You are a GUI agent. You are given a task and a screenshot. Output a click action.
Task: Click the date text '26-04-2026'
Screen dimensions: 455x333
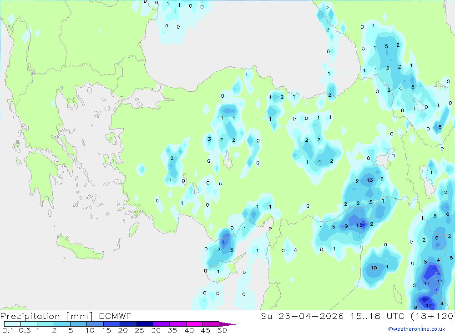point(311,316)
